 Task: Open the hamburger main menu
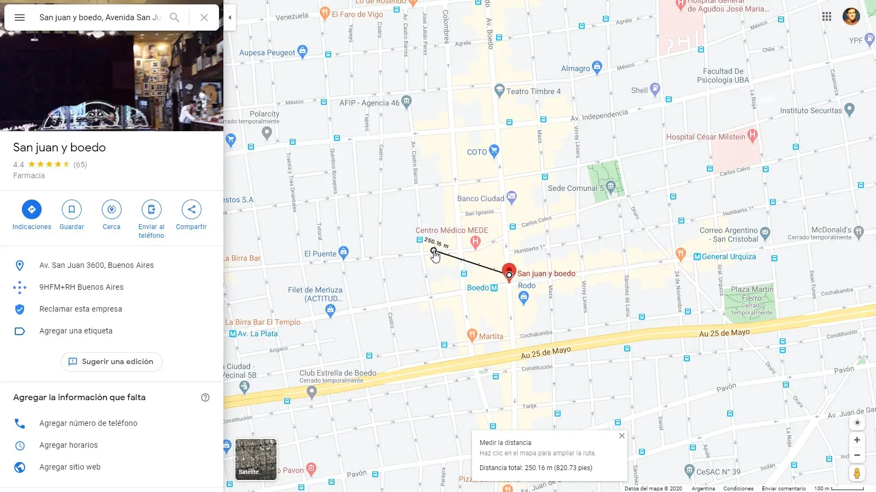pyautogui.click(x=20, y=17)
